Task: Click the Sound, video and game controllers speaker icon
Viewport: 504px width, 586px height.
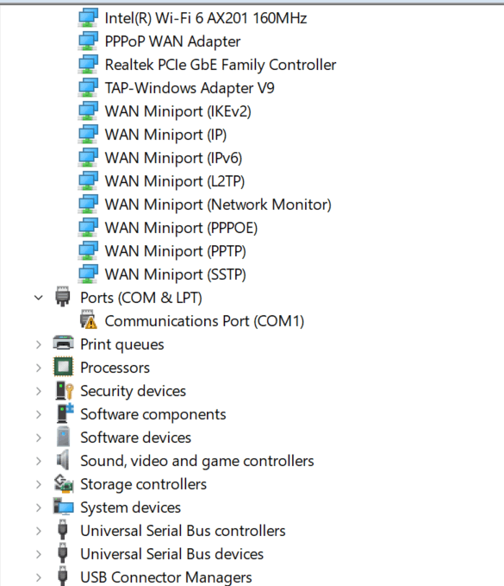Action: point(63,460)
